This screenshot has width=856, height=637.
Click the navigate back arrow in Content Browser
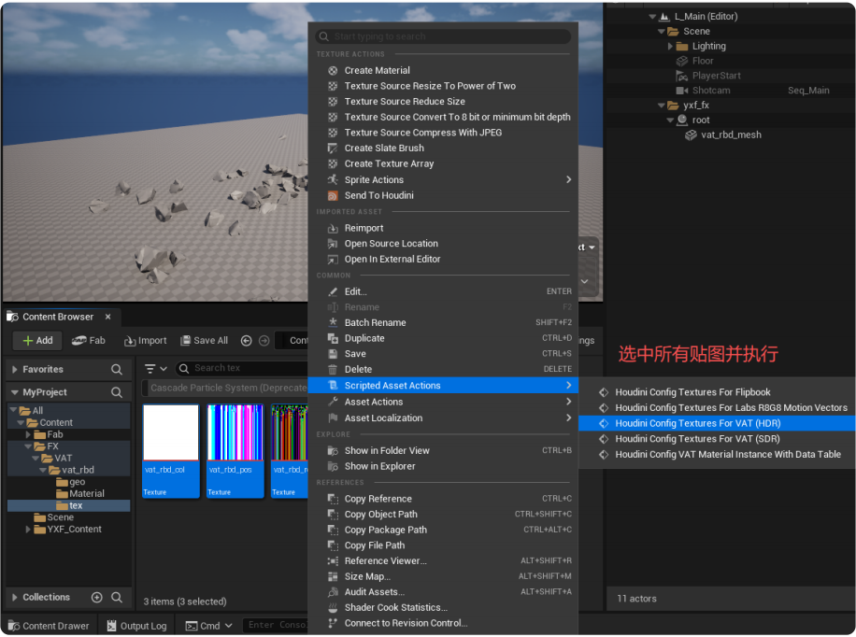click(247, 341)
